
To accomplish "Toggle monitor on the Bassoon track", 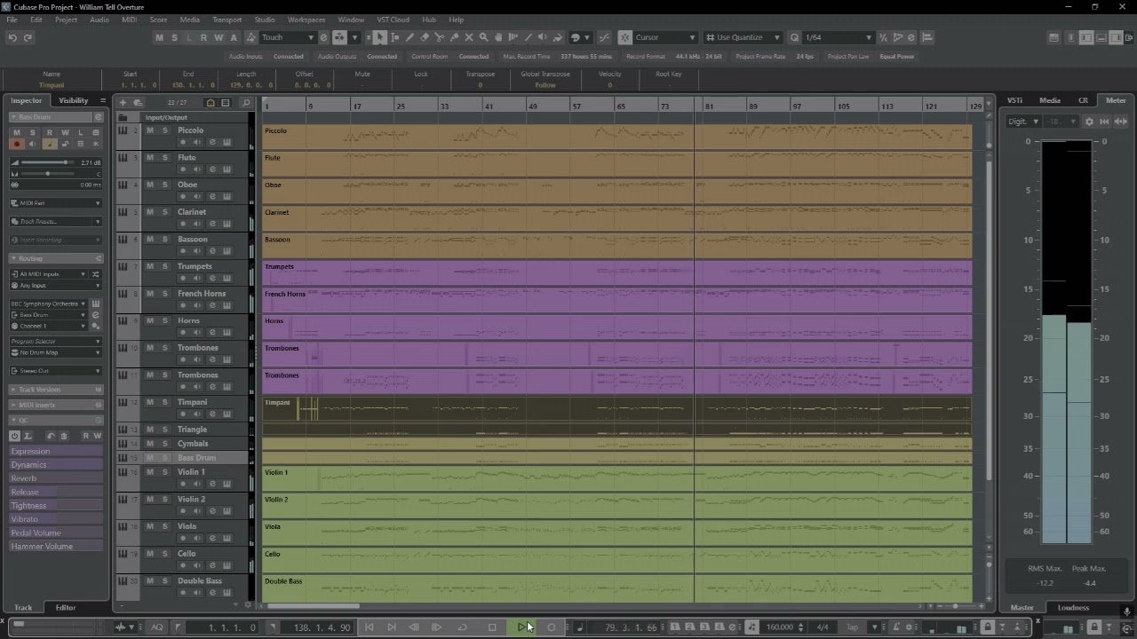I will click(197, 251).
